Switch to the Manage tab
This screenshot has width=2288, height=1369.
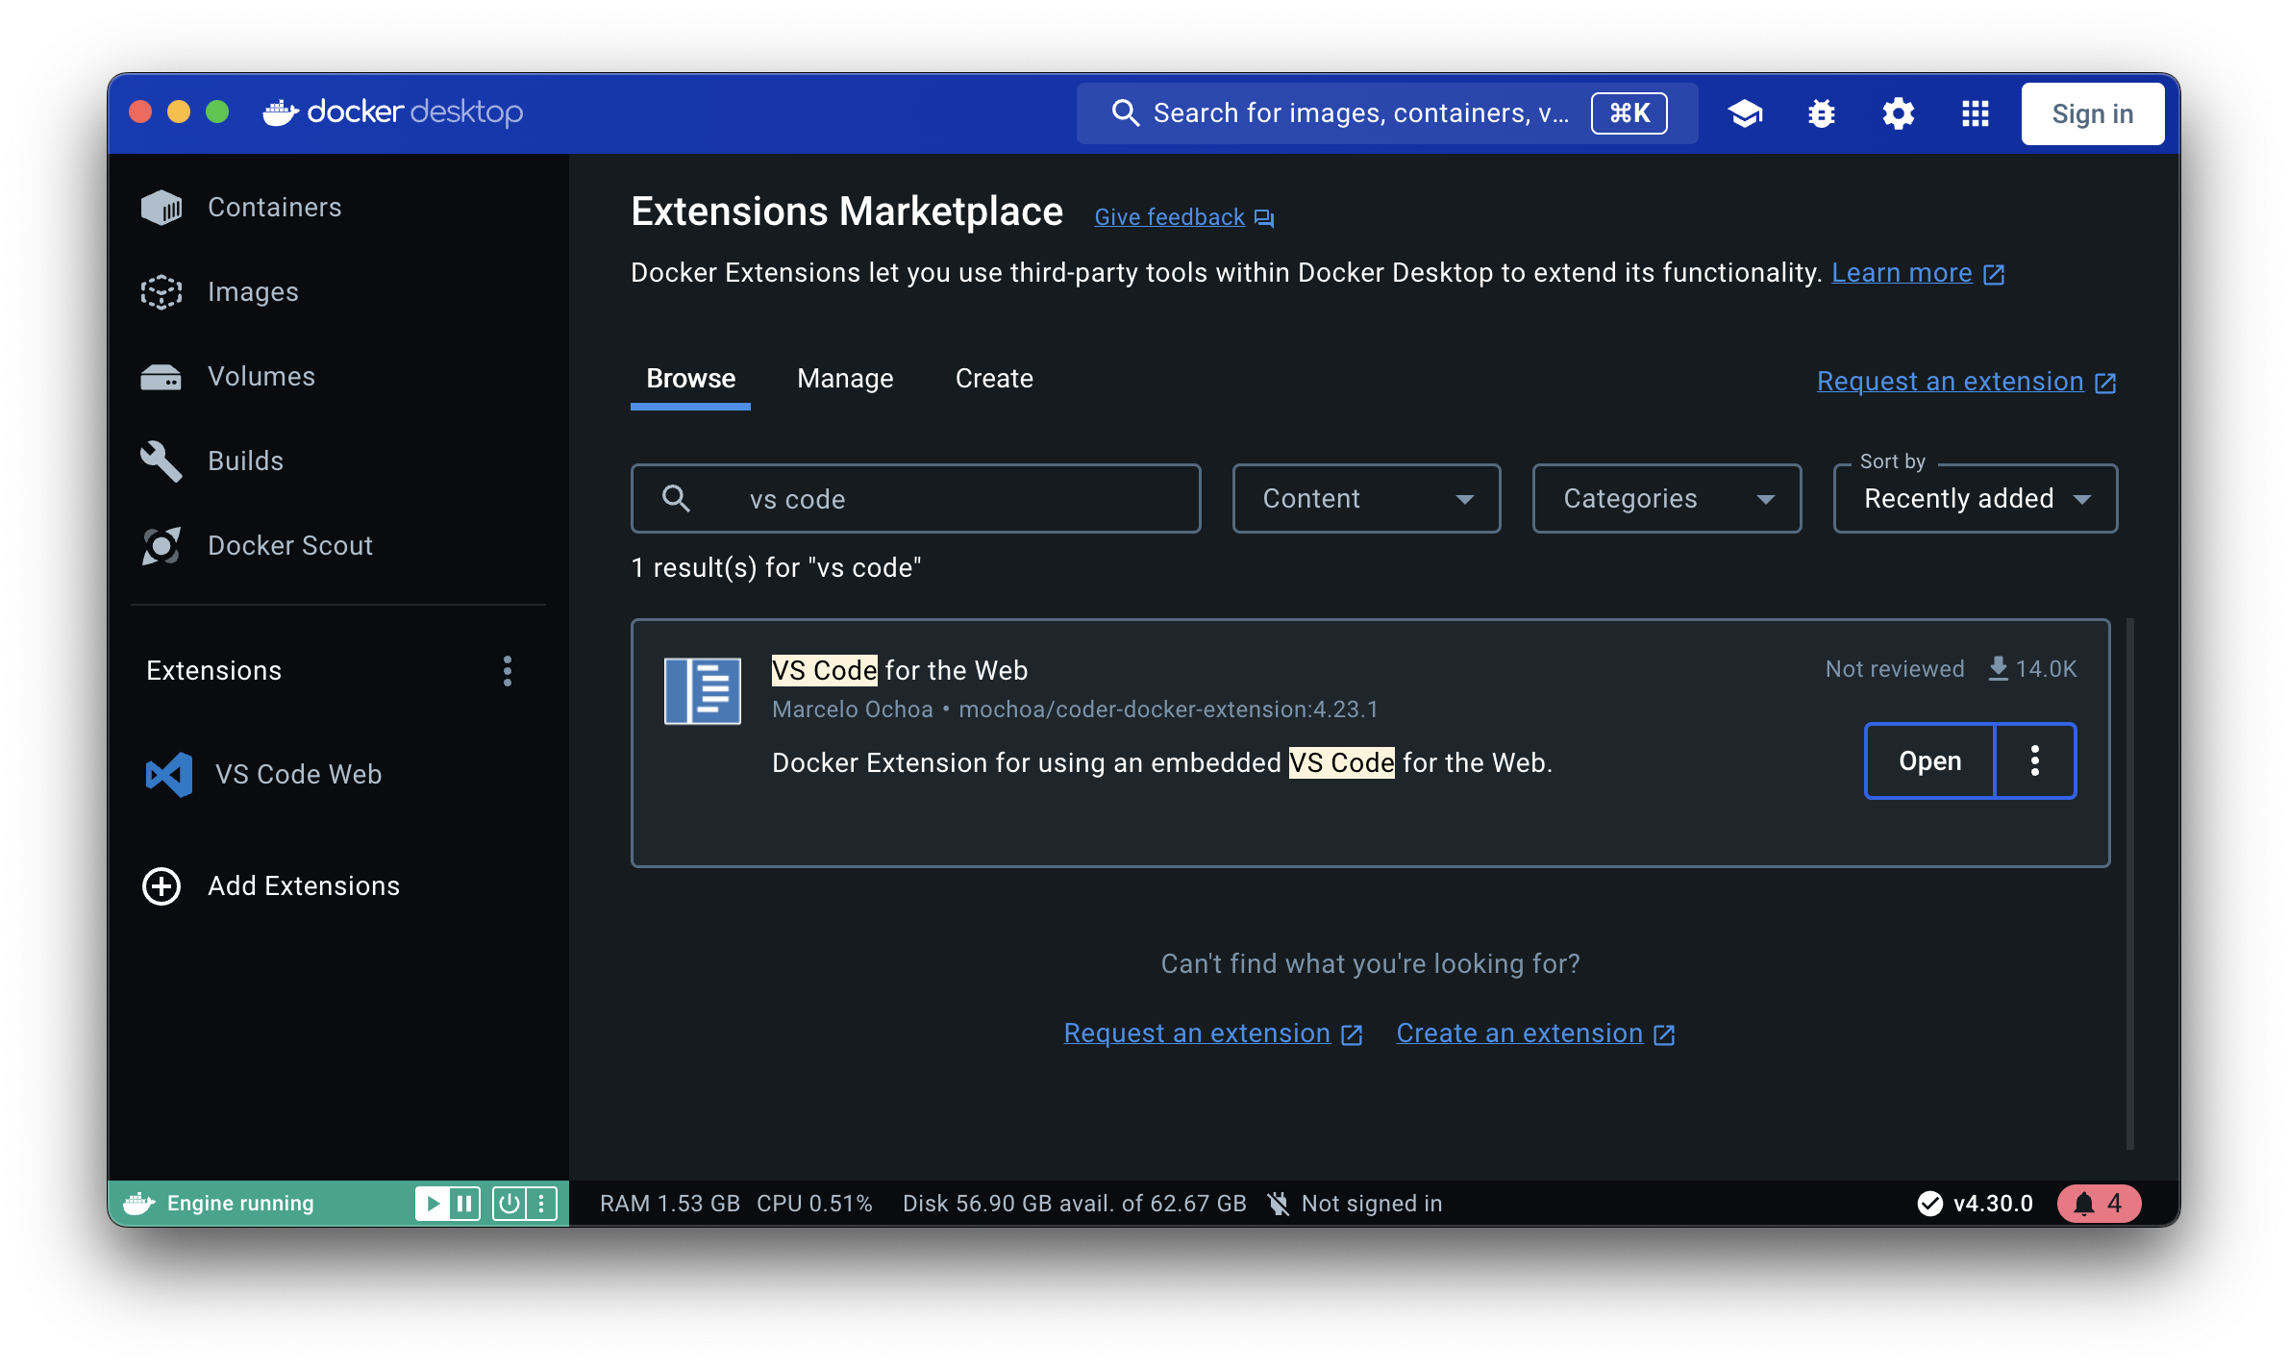click(845, 379)
